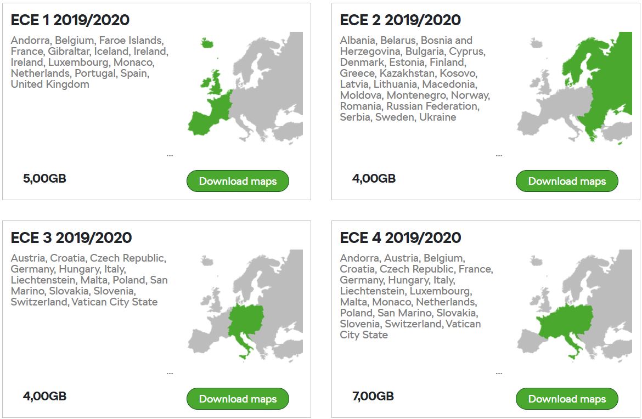Select the ECE 3 2019/2020 title
Screen dimensions: 642x419
point(71,238)
